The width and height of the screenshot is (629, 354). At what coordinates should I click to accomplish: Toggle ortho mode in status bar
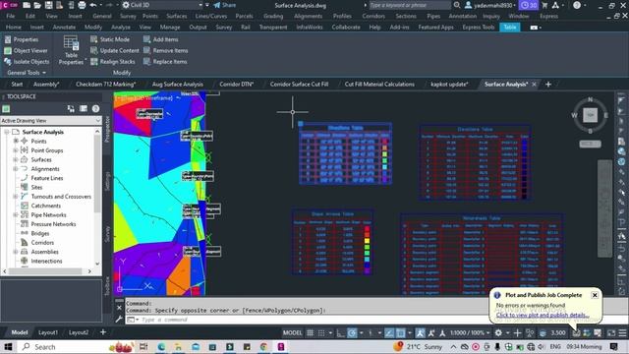click(x=341, y=332)
